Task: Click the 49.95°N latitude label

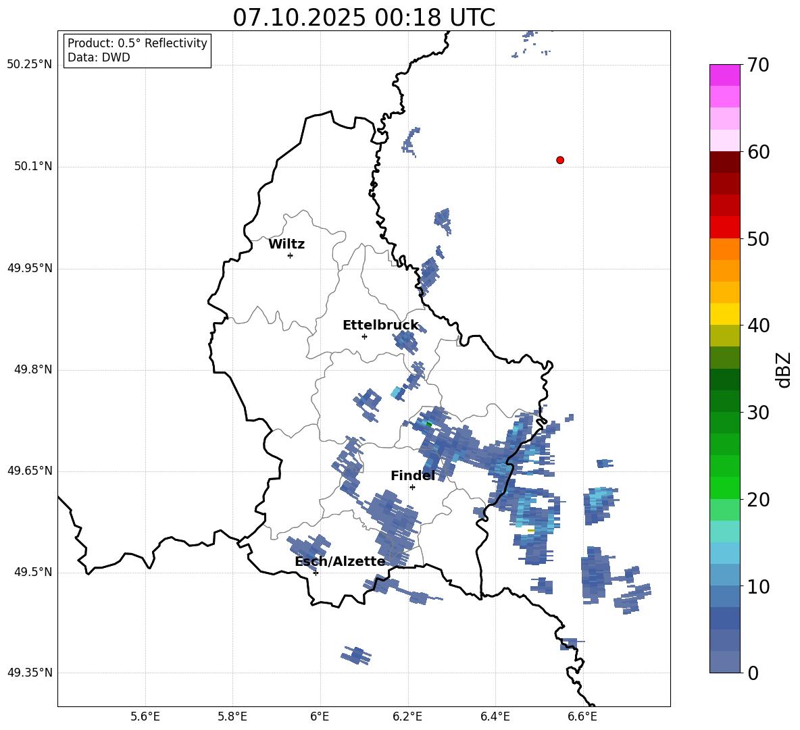Action: pyautogui.click(x=30, y=268)
